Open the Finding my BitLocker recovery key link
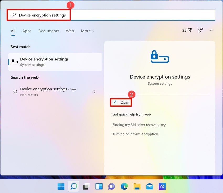The height and width of the screenshot is (193, 223). point(139,125)
